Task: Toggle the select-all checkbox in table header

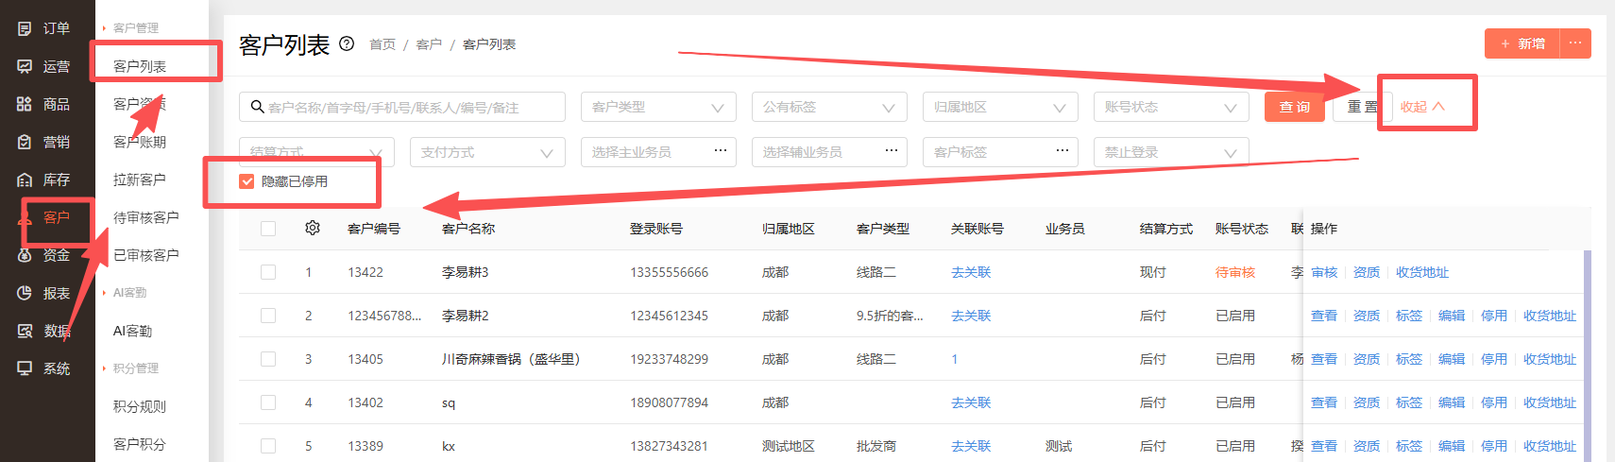Action: coord(268,229)
